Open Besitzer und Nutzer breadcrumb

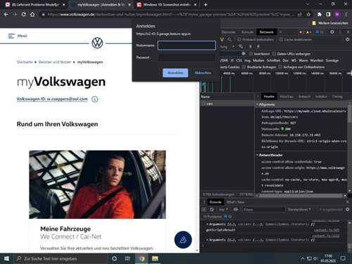(x=55, y=62)
